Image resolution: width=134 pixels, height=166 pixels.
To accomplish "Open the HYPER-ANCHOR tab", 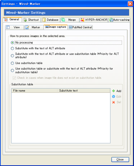I will click(94, 20).
